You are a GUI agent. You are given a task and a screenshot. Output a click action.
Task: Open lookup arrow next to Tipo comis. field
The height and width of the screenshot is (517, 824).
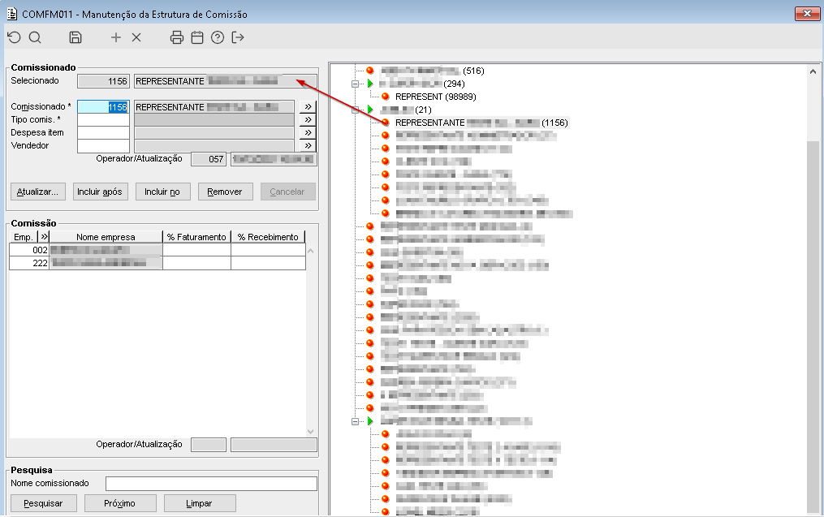[x=308, y=120]
